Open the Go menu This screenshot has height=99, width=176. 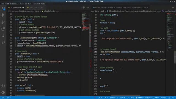pyautogui.click(x=26, y=4)
